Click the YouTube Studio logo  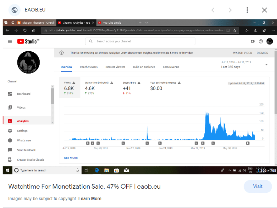pyautogui.click(x=28, y=41)
